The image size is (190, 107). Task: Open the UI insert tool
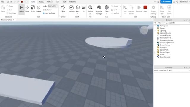click(x=84, y=9)
